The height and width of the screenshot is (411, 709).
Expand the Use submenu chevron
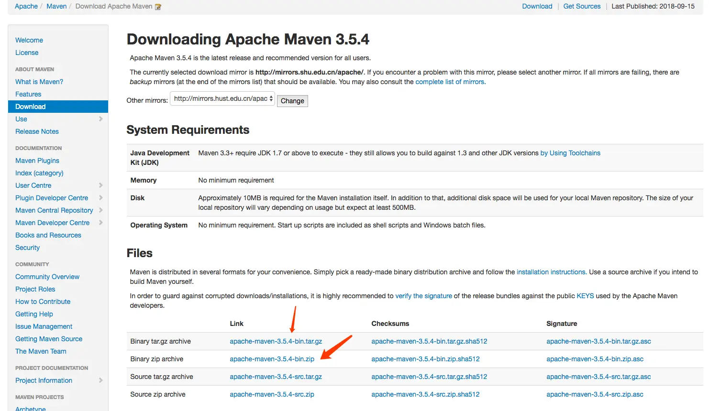(100, 119)
